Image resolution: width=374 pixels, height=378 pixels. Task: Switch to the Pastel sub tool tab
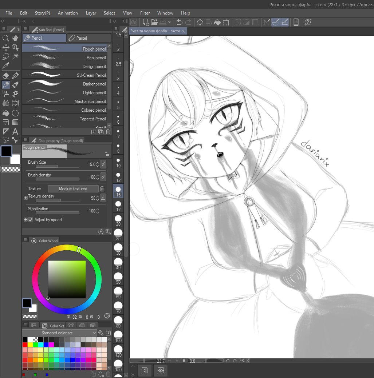point(89,38)
